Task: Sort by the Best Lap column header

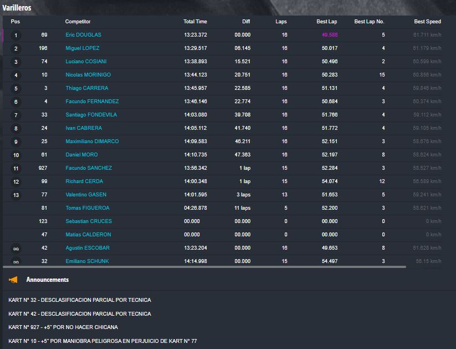Action: (x=326, y=22)
